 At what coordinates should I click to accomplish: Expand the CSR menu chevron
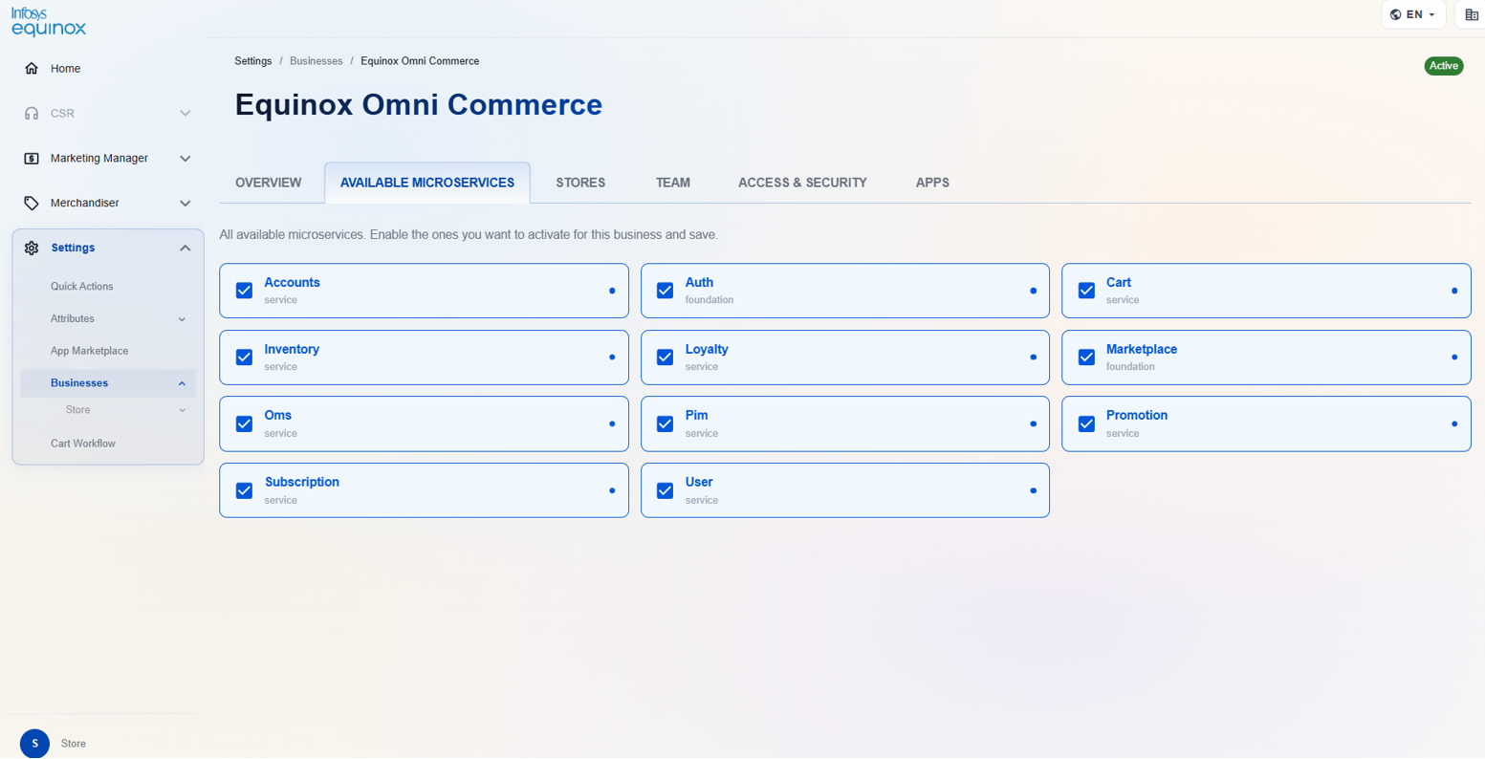coord(185,114)
